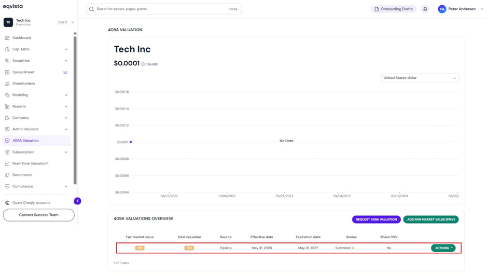Open the Dashboard sidebar icon
Viewport: 487px width, 274px height.
7,38
